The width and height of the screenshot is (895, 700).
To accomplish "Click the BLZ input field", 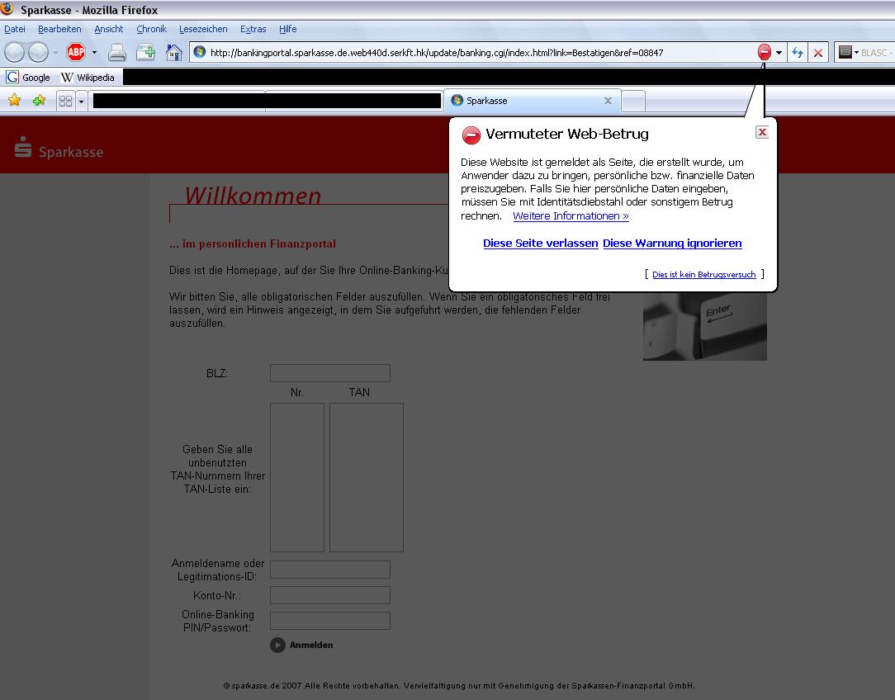I will pos(330,373).
